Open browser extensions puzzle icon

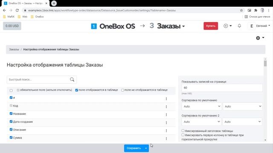(x=256, y=10)
